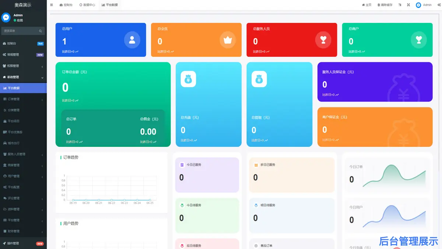
Task: Click search icon in sidebar search box
Action: click(x=41, y=31)
